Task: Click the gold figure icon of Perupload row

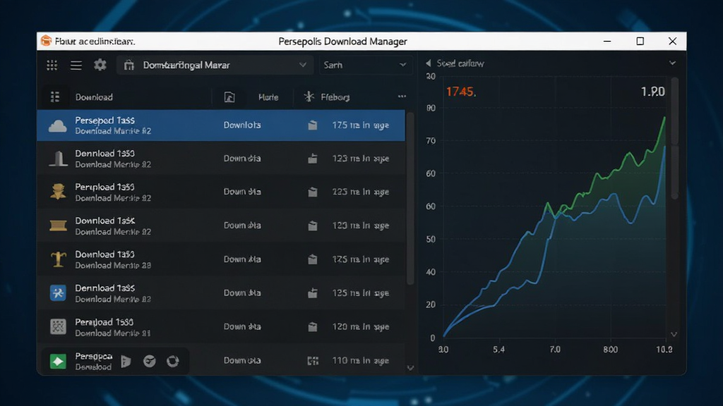Action: click(58, 192)
